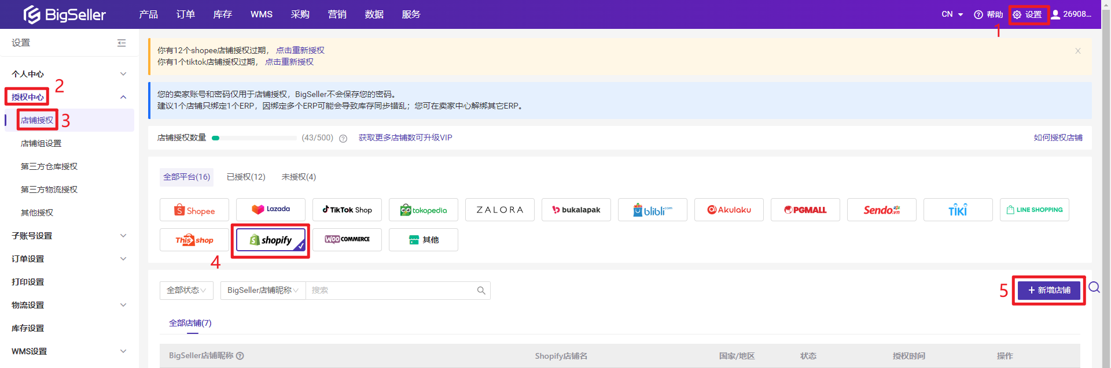This screenshot has height=368, width=1111.
Task: Select the PGMALL platform tile
Action: point(805,210)
